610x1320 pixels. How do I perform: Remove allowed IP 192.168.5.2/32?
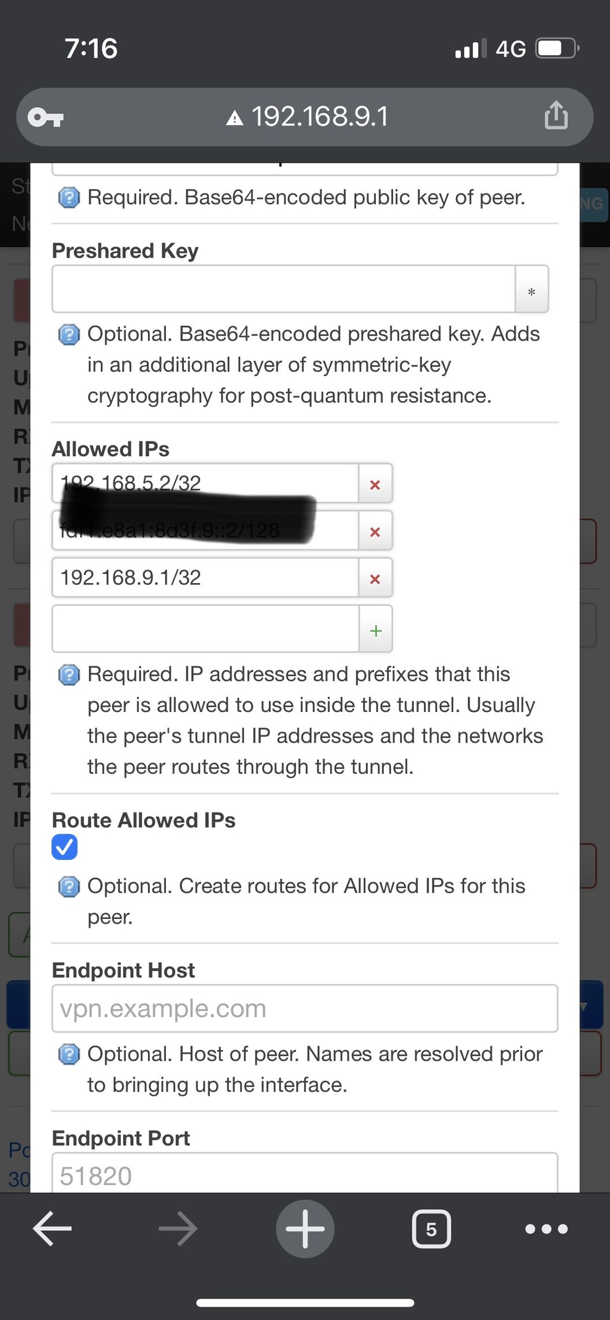pos(375,484)
